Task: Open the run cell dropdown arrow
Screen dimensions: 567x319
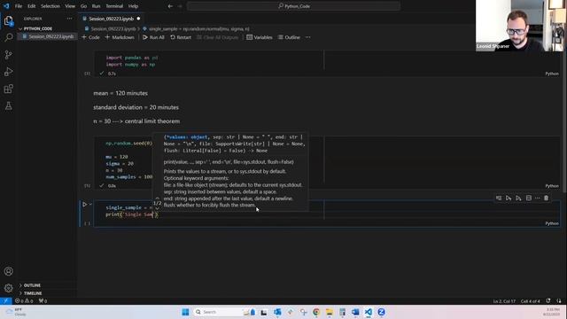Action: pos(90,205)
